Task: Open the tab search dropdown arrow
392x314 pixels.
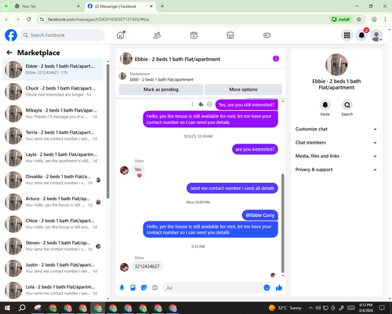Action: [6, 6]
